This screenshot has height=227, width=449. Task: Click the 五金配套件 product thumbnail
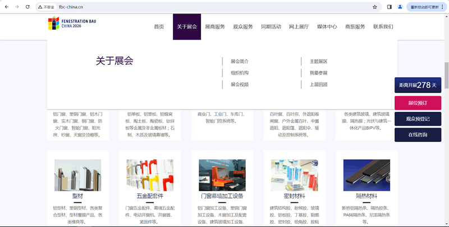click(x=150, y=175)
